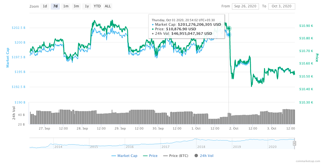Click tooltip Market Cap $201,276,206,305 value
This screenshot has height=166, width=325.
click(199, 24)
